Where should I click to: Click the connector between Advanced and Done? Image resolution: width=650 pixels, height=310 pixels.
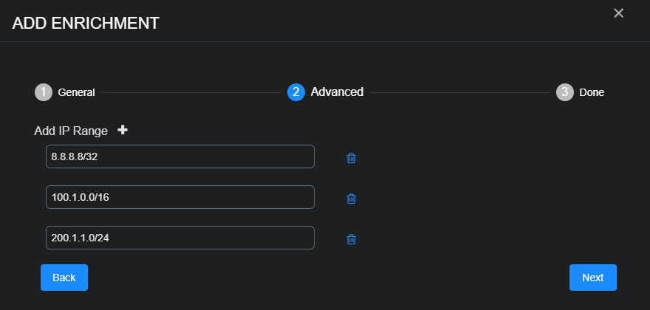[459, 93]
